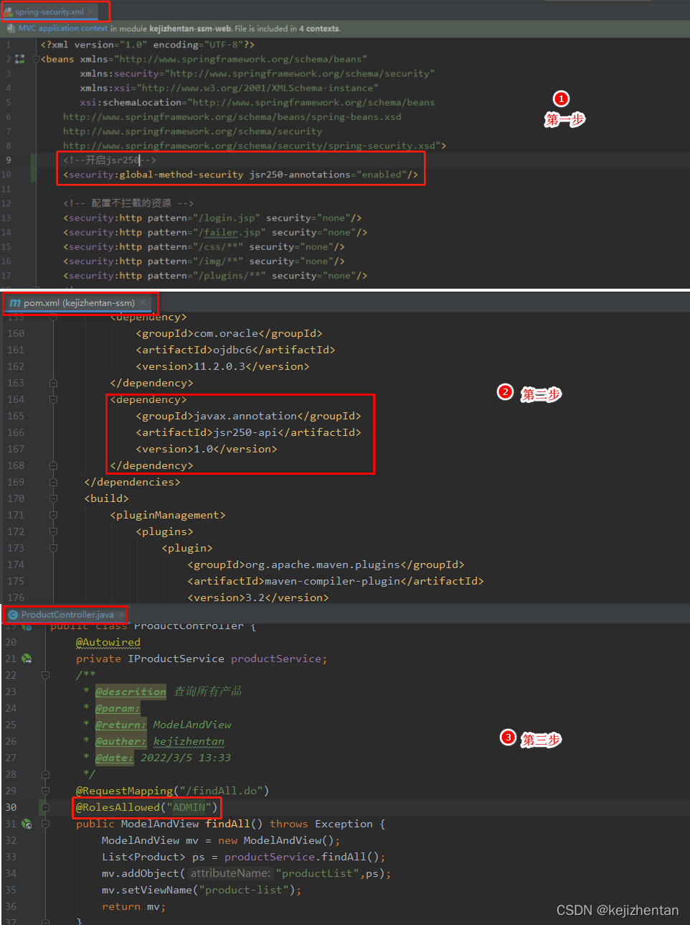The image size is (690, 925).
Task: Open the MVC application context link
Action: point(63,29)
